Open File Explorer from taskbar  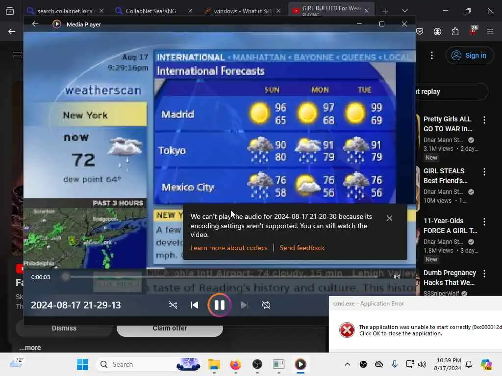tap(214, 364)
